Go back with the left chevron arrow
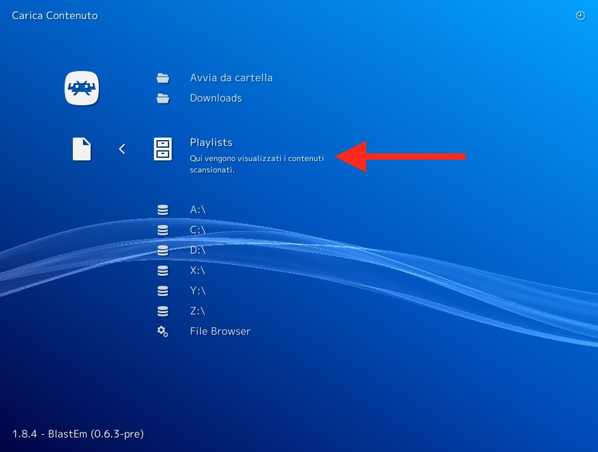This screenshot has height=452, width=598. pyautogui.click(x=122, y=149)
